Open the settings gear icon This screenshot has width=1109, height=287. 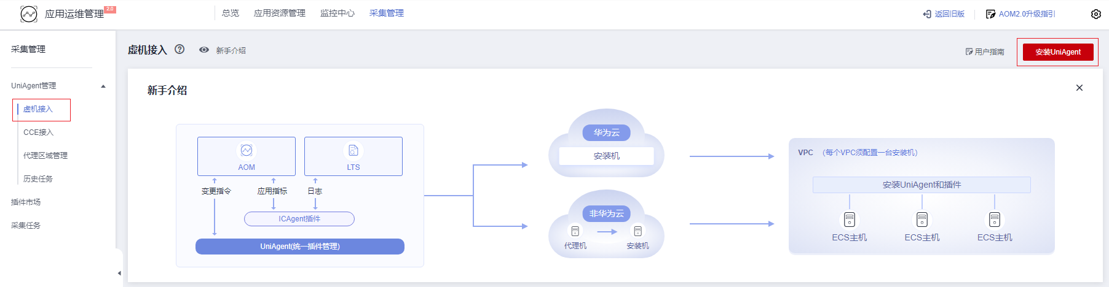pyautogui.click(x=1096, y=13)
